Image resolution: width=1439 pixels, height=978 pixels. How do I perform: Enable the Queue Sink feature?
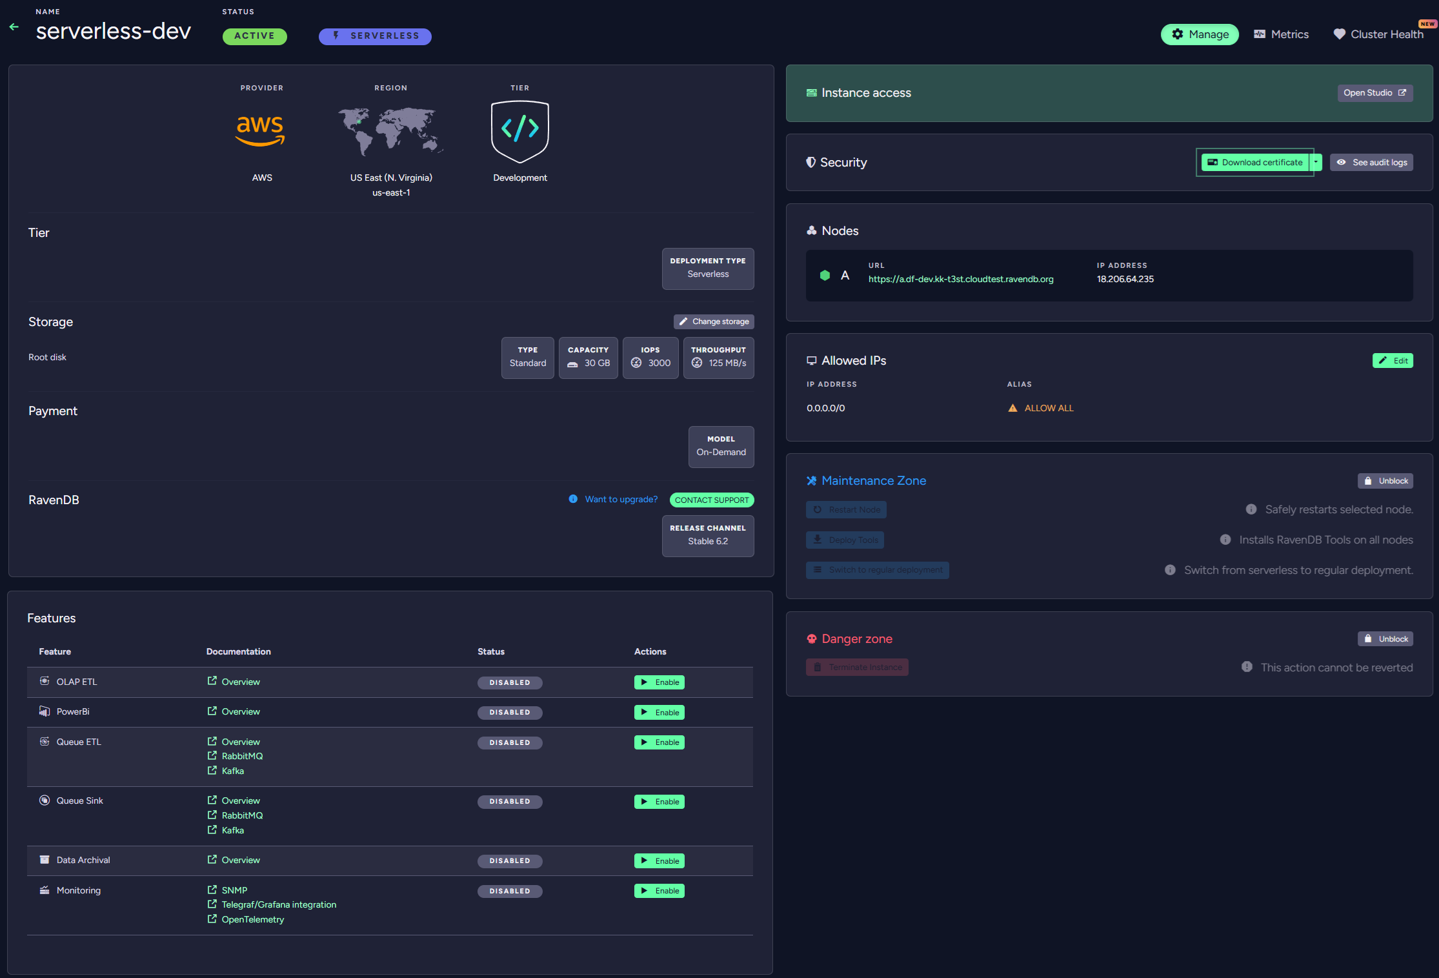coord(659,802)
